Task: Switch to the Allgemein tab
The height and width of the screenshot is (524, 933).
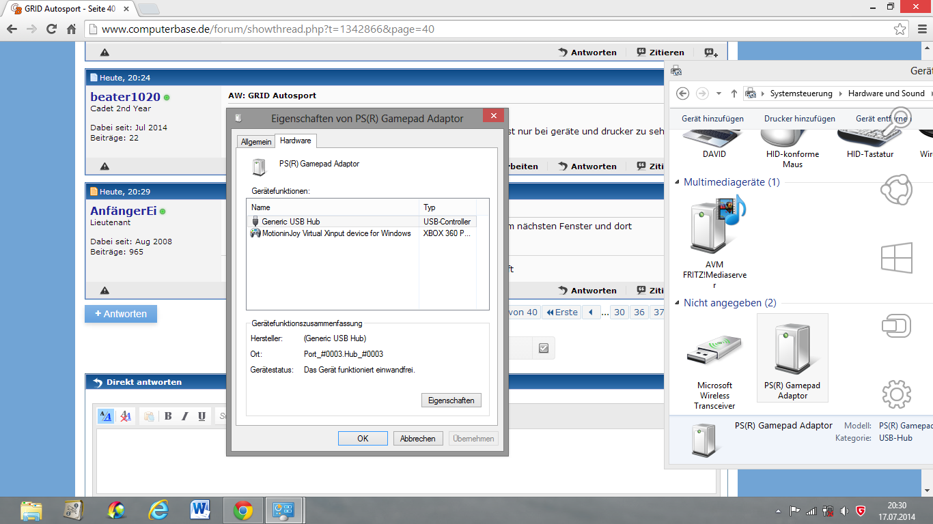Action: click(x=256, y=141)
